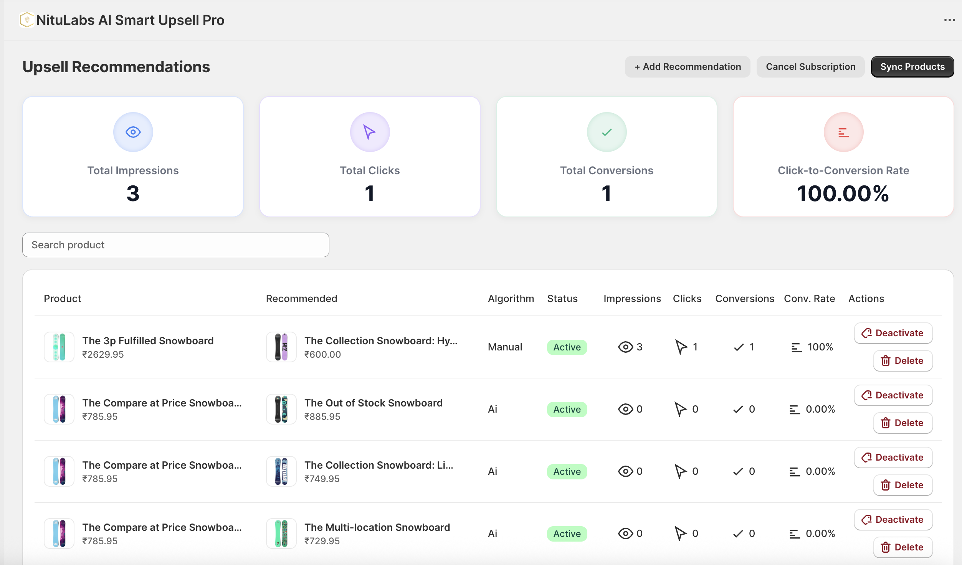Click the Status column header
This screenshot has width=962, height=565.
tap(562, 298)
